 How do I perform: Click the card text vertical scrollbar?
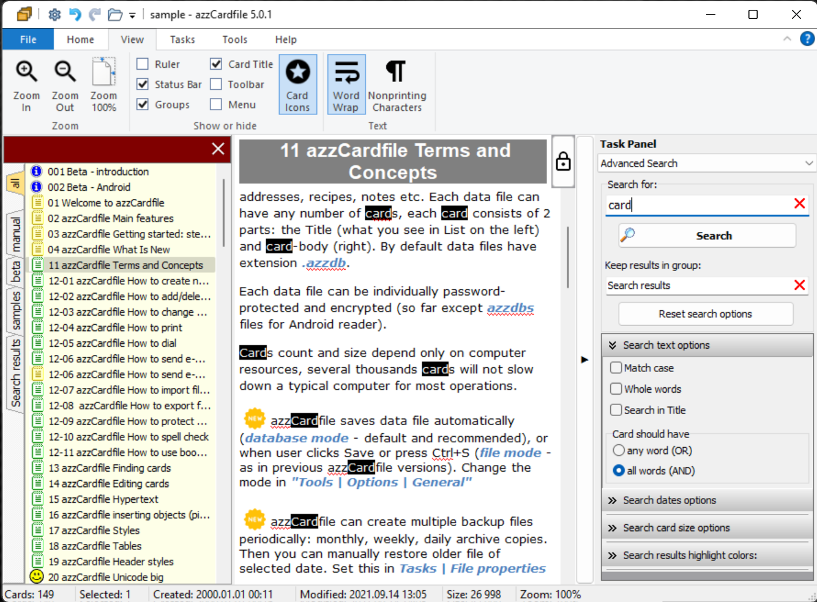(568, 257)
